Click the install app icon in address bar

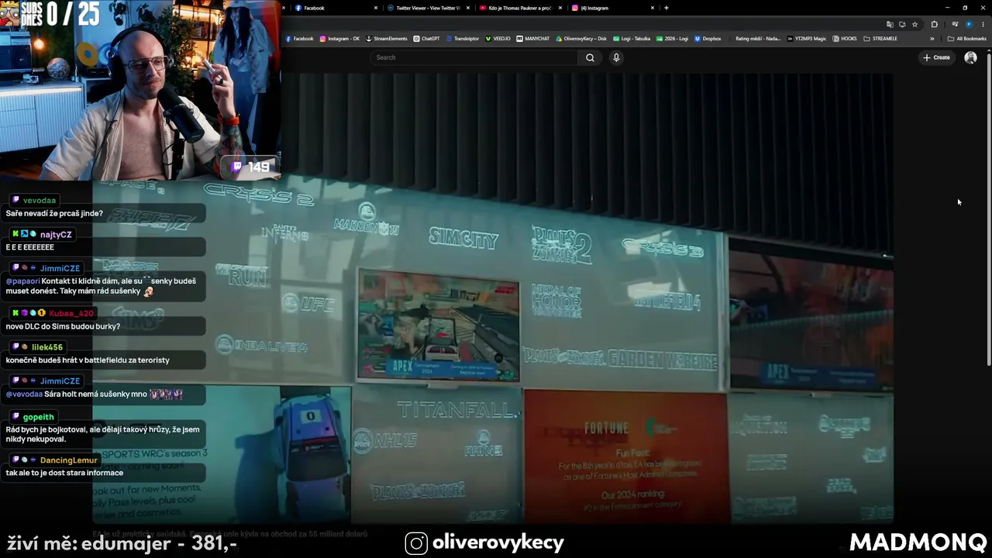(x=902, y=24)
